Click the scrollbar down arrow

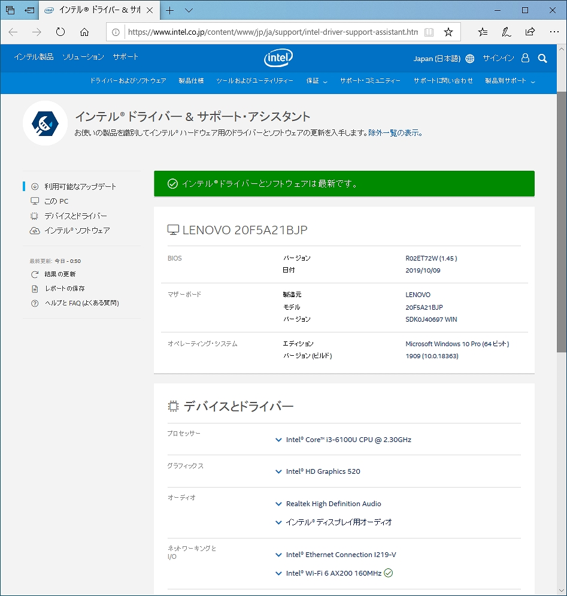(562, 590)
